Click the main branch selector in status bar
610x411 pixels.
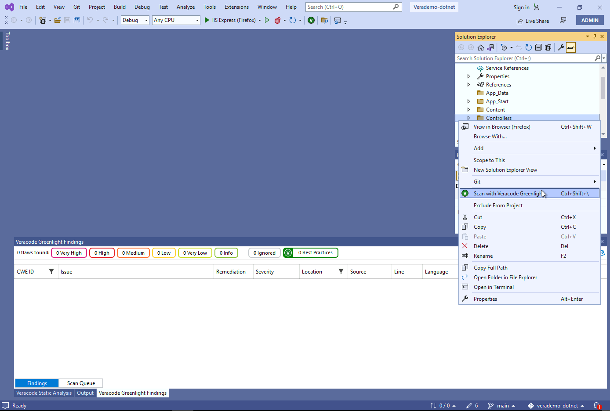(x=501, y=406)
